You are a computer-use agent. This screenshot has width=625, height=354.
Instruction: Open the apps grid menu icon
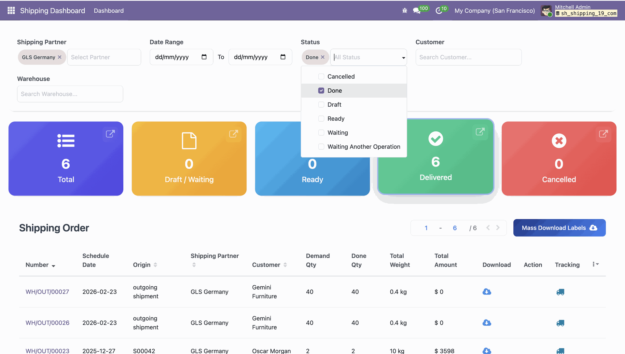coord(11,10)
